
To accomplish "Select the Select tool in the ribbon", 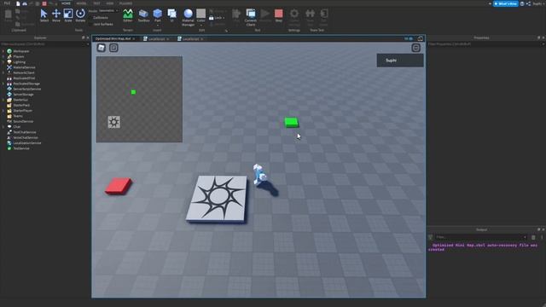I will tap(44, 15).
